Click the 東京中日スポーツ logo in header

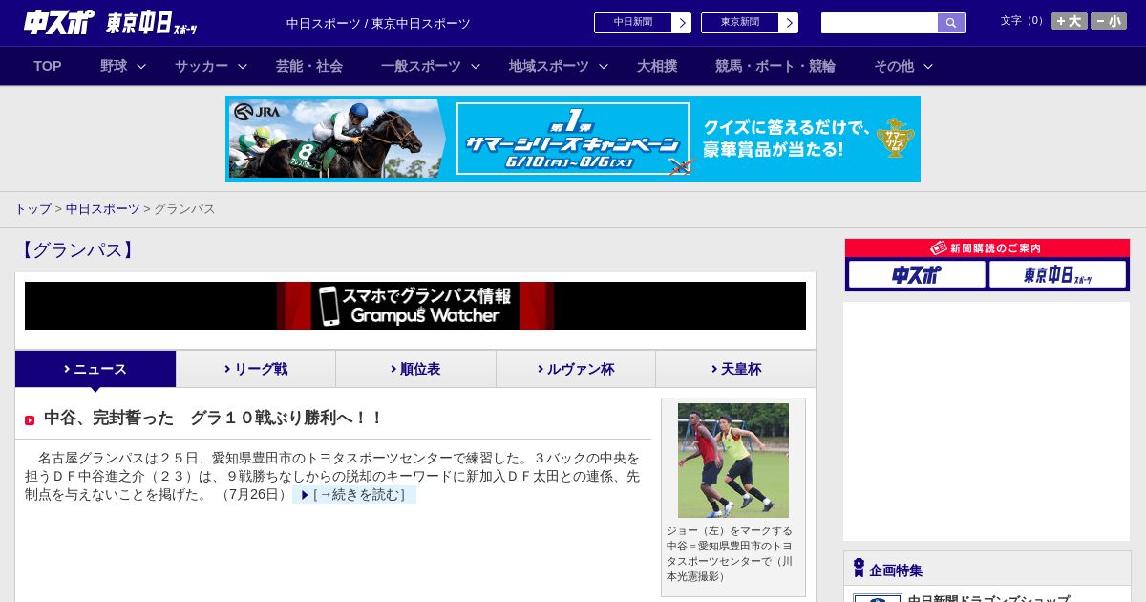pos(152,23)
